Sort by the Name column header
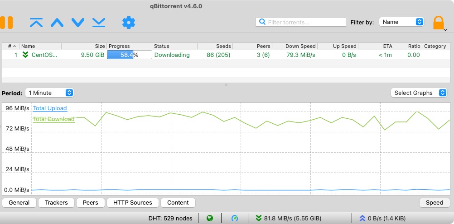The width and height of the screenshot is (454, 224). point(40,46)
